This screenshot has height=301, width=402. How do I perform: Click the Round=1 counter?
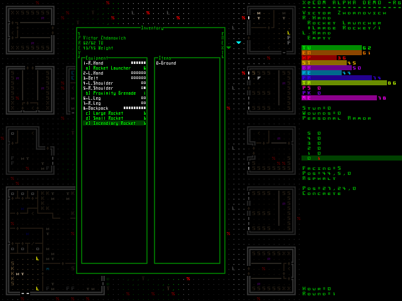click(319, 294)
